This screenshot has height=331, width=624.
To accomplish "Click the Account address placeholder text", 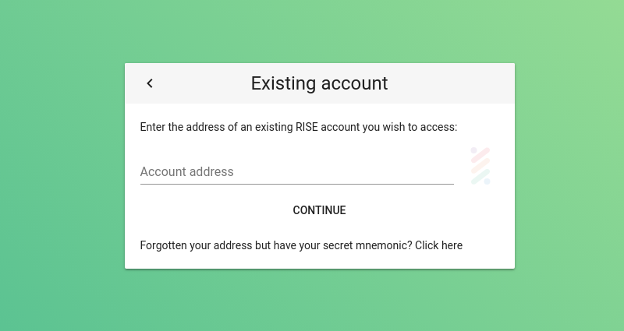I will coord(186,171).
